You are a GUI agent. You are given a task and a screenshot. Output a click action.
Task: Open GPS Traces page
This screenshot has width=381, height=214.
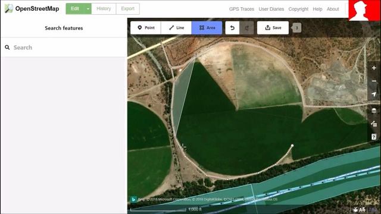(242, 9)
